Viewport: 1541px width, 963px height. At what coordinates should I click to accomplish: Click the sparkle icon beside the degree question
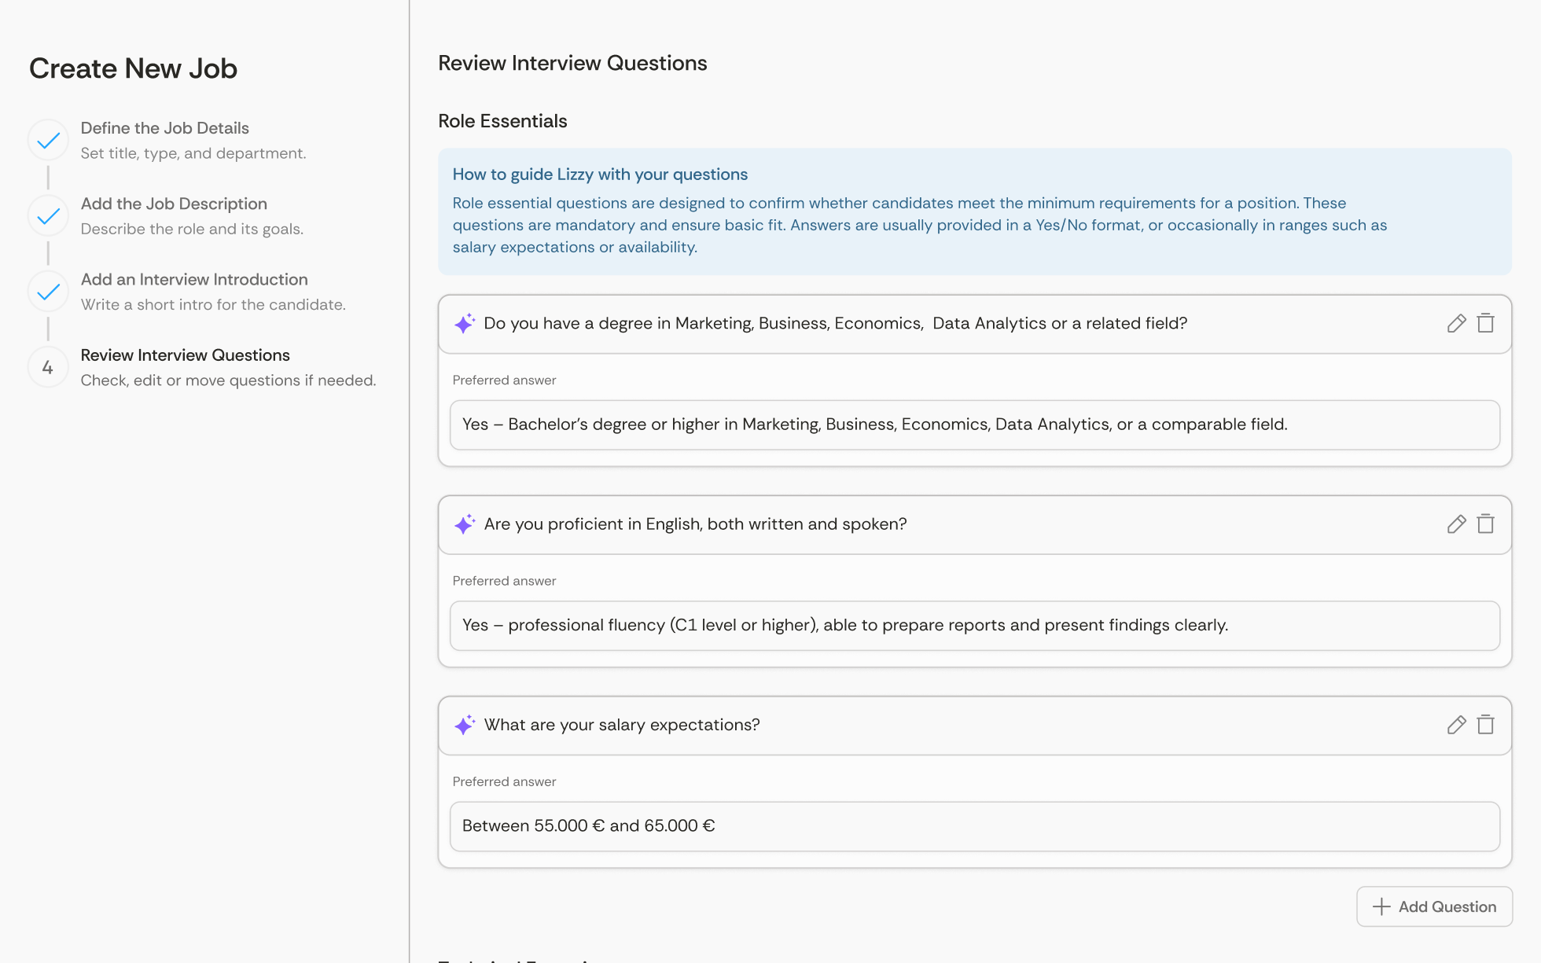[x=464, y=323]
